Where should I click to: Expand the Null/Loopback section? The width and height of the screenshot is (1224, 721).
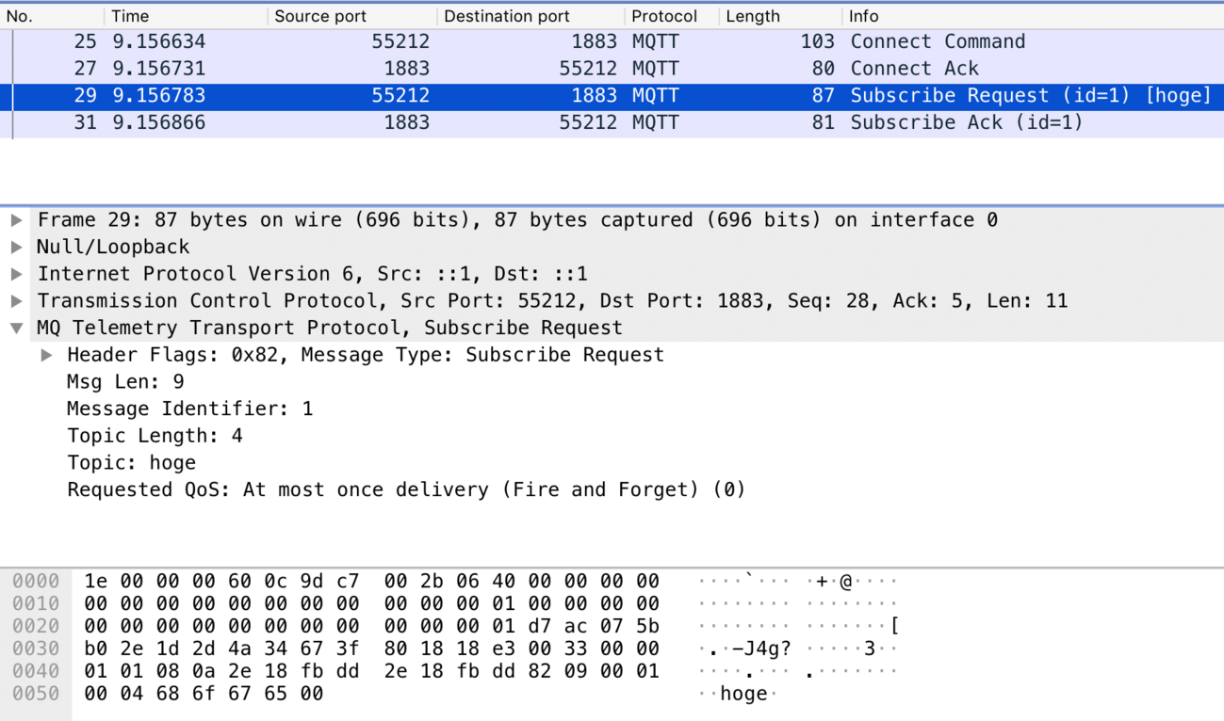16,248
